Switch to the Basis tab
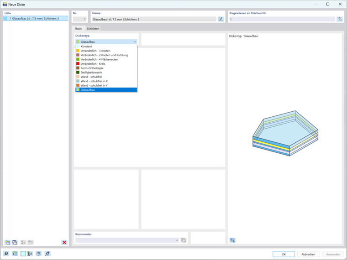Viewport: 347px width, 260px height. pyautogui.click(x=79, y=29)
